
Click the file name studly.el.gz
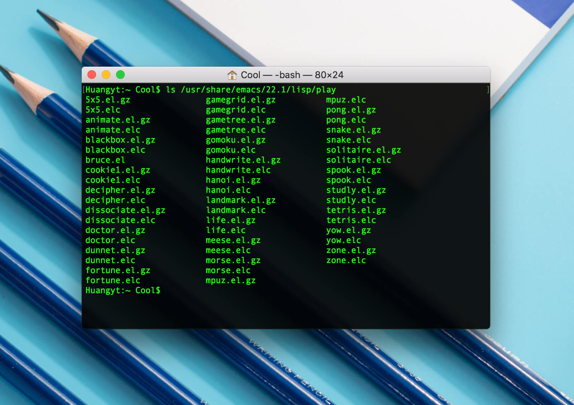[x=356, y=190]
